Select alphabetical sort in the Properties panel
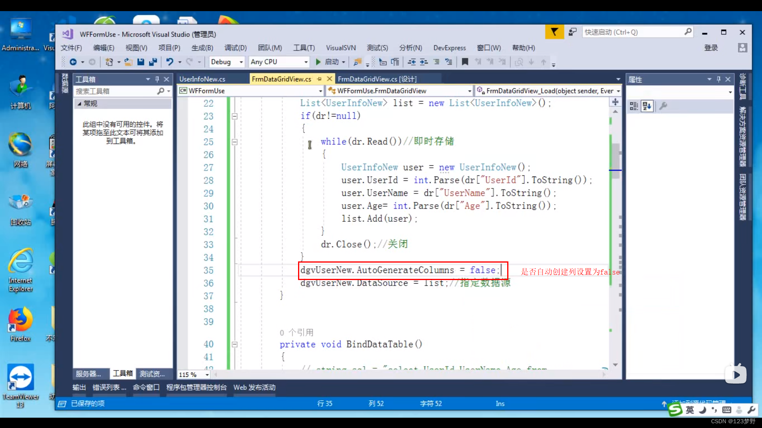The width and height of the screenshot is (762, 428). (x=647, y=106)
